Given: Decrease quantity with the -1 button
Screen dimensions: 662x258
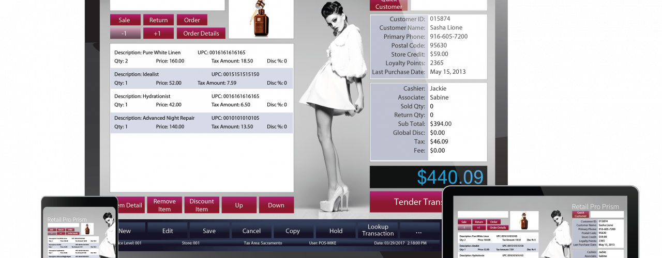Looking at the screenshot, I should tap(125, 33).
